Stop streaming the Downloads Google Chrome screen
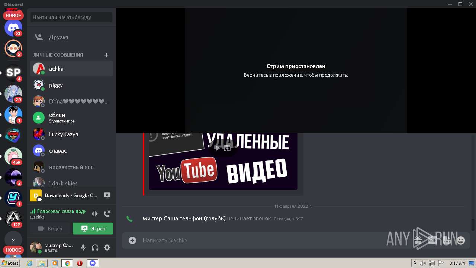The height and width of the screenshot is (268, 476). click(x=107, y=195)
